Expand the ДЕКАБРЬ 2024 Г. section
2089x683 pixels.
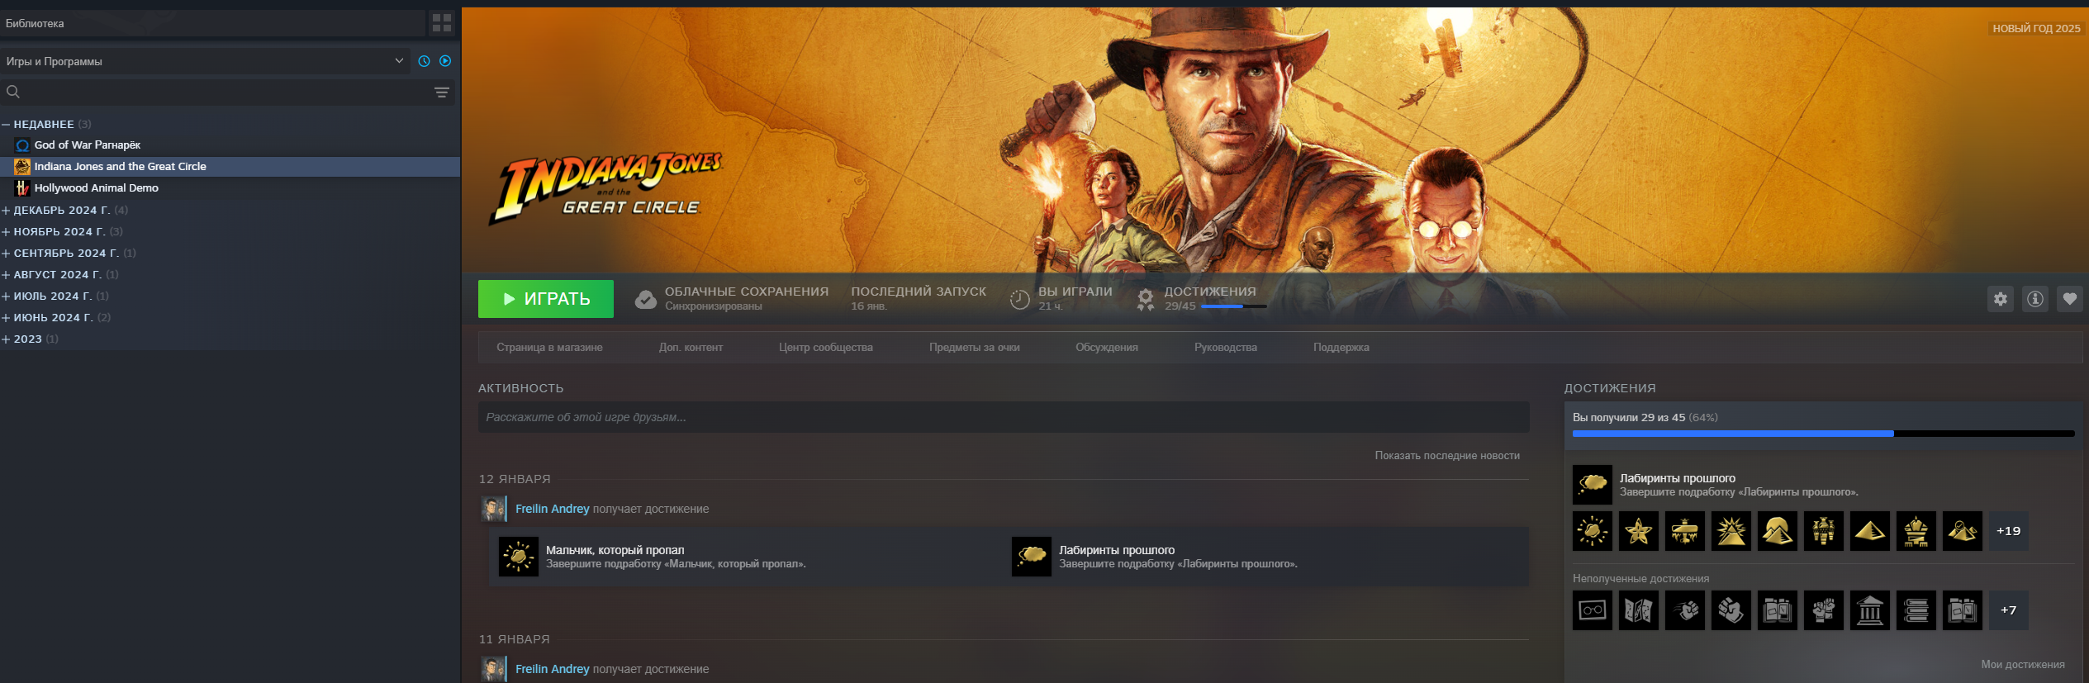(x=6, y=211)
